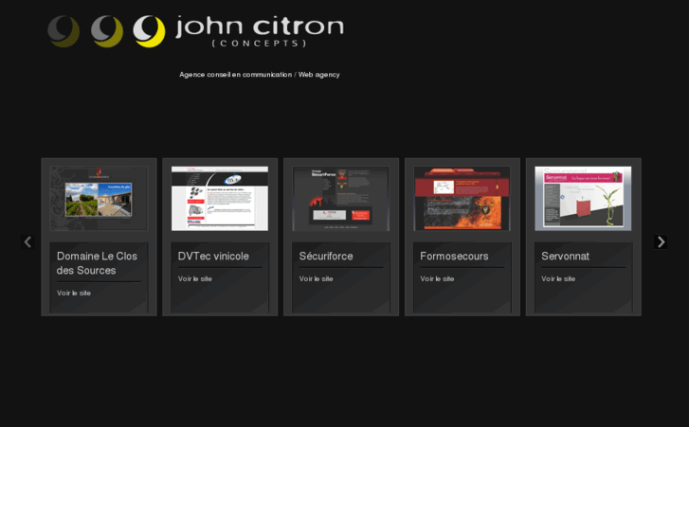Open the DVTec vinicole site thumbnail
Image resolution: width=689 pixels, height=516 pixels.
220,199
